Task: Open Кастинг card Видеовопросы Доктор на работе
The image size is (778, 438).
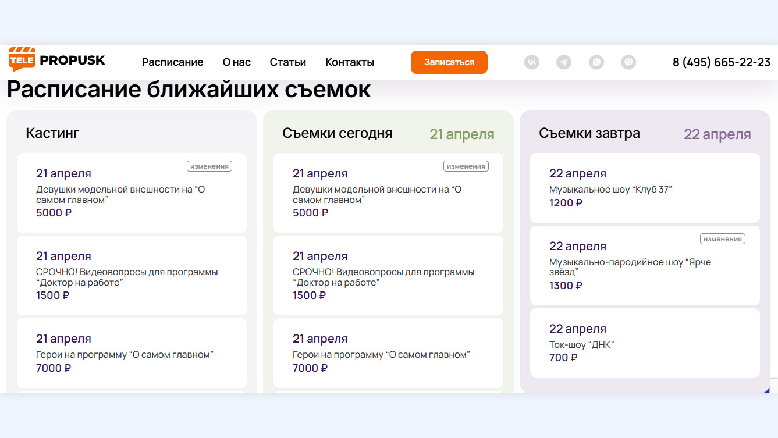Action: point(132,275)
